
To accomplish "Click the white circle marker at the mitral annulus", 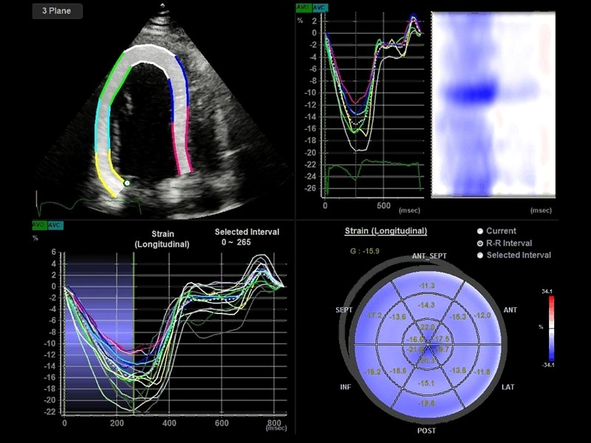I will tap(127, 183).
